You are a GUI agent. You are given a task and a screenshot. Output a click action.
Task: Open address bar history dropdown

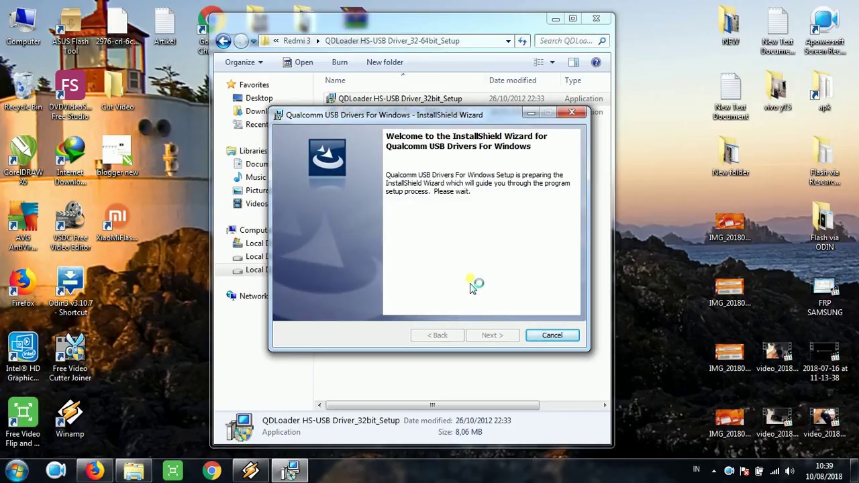508,41
